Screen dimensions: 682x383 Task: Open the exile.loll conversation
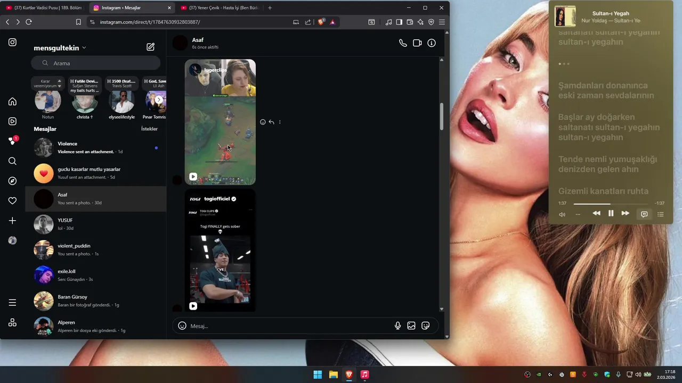(x=96, y=275)
